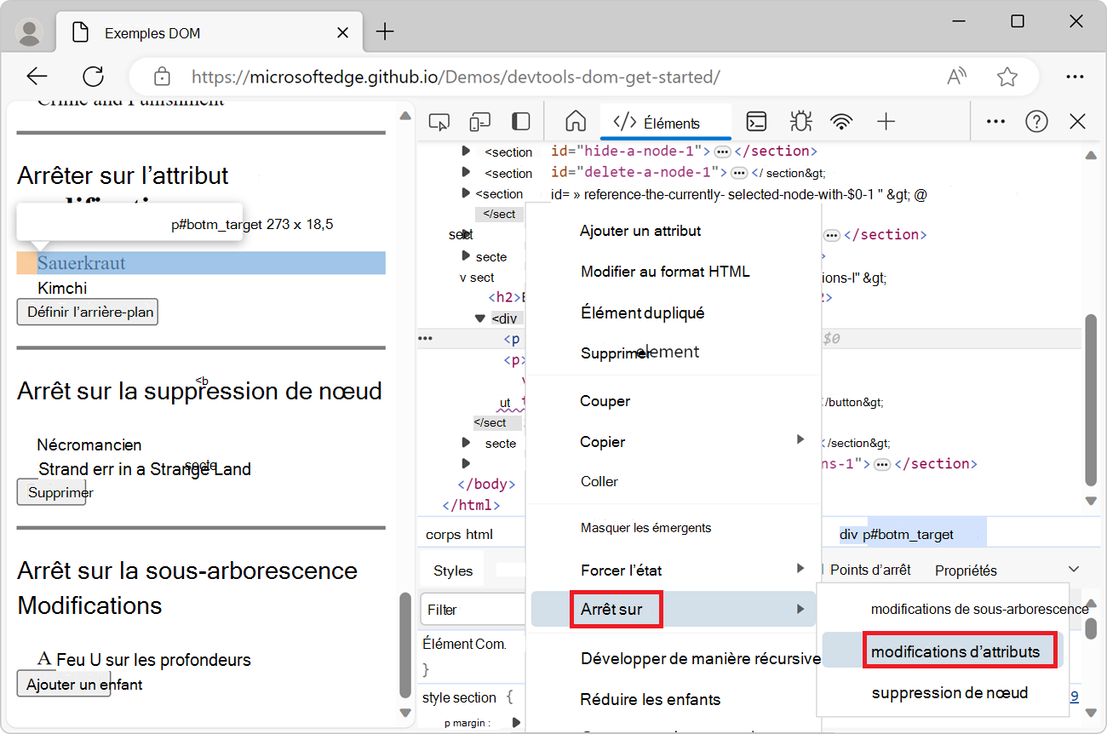Select the element inspector picker tool

(x=439, y=121)
